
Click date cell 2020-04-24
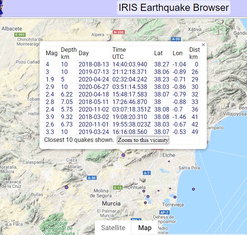pos(94,80)
